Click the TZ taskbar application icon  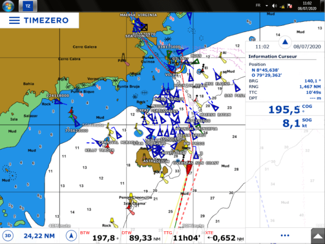click(26, 6)
